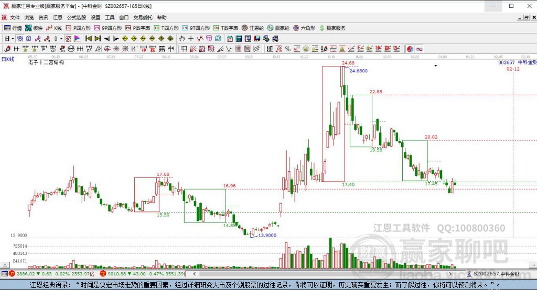Click the K线 candlestick chart button
Viewport: 537px width, 290px height.
[54, 28]
